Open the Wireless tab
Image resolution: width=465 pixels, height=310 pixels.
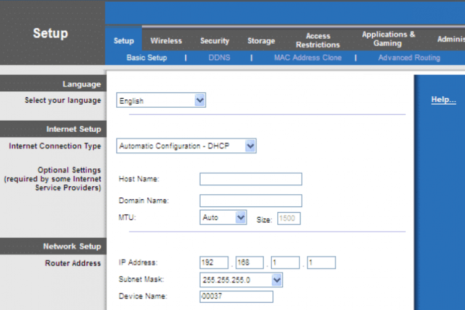[x=166, y=41]
